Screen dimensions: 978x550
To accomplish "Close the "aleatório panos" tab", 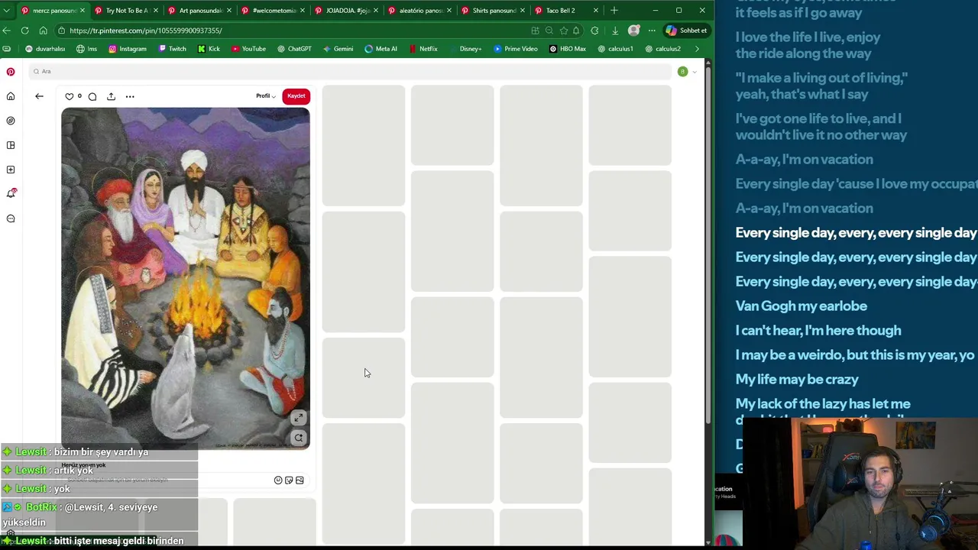I will pyautogui.click(x=449, y=11).
